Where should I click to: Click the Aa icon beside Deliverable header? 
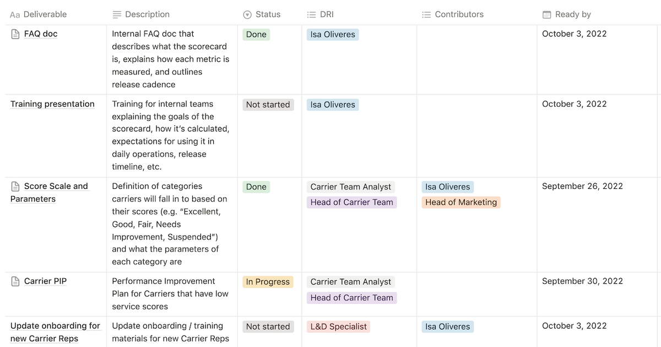point(15,14)
